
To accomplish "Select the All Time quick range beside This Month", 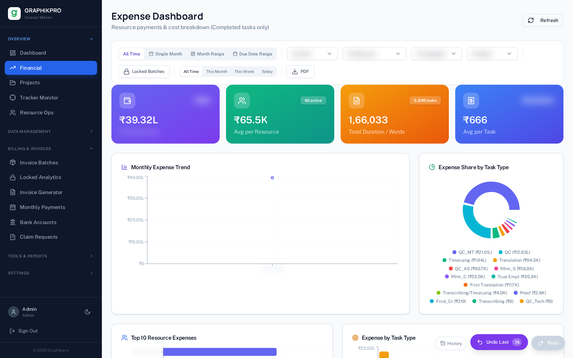I will point(191,72).
